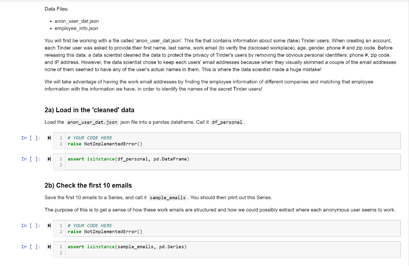Click line number 2 in the sample_emails assert cell
This screenshot has width=409, height=266.
tap(60, 252)
